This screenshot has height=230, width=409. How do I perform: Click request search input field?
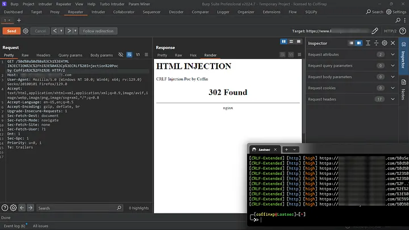(80, 208)
